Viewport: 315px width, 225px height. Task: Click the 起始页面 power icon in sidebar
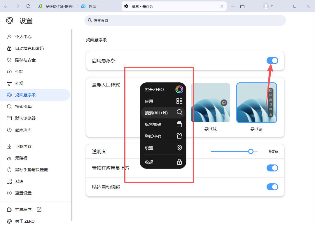[9, 130]
